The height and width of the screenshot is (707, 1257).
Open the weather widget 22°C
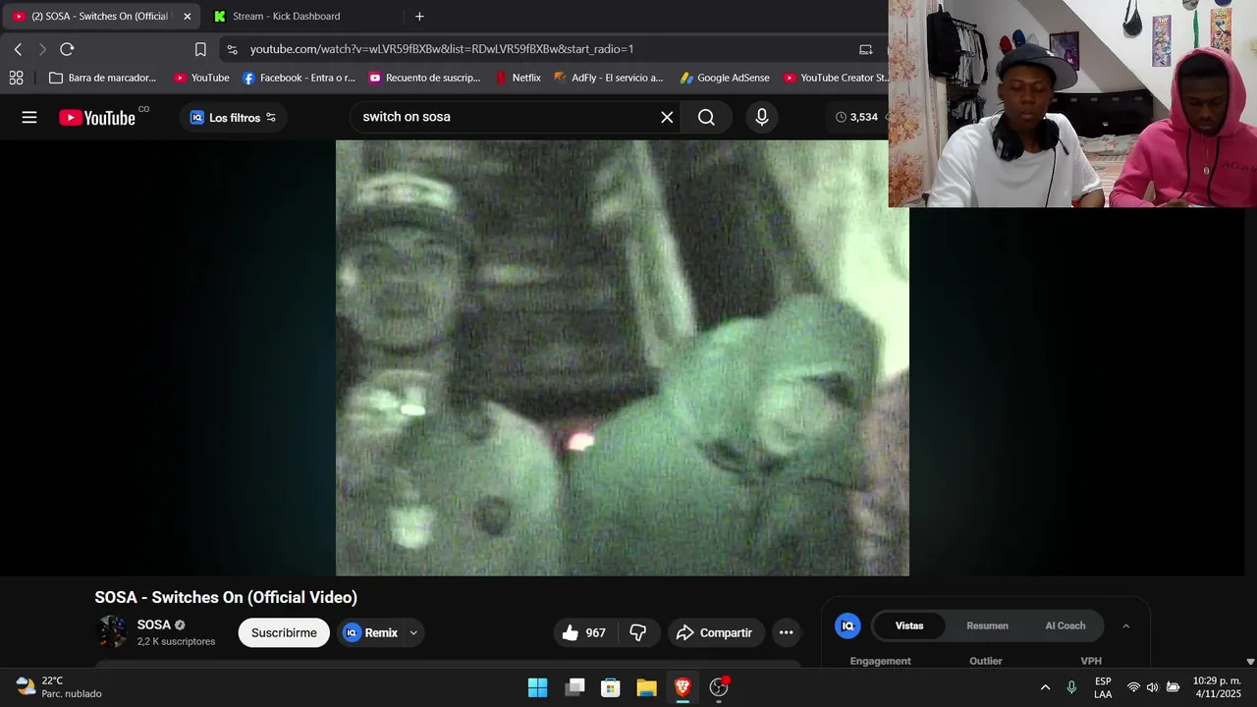point(59,686)
